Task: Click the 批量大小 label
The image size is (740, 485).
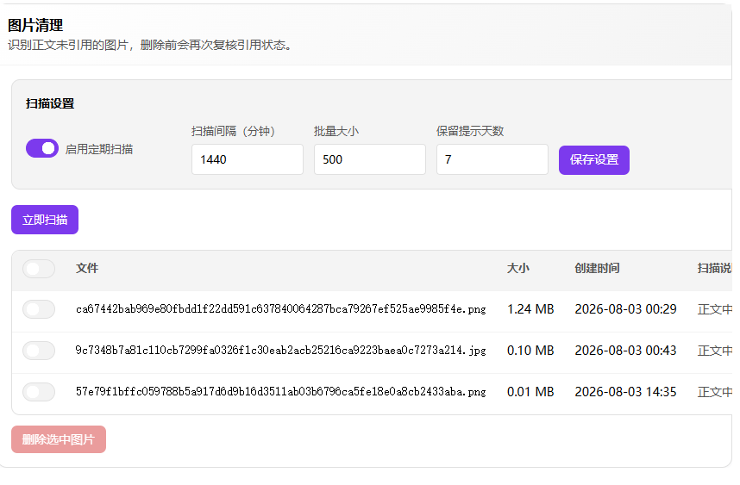Action: 336,131
